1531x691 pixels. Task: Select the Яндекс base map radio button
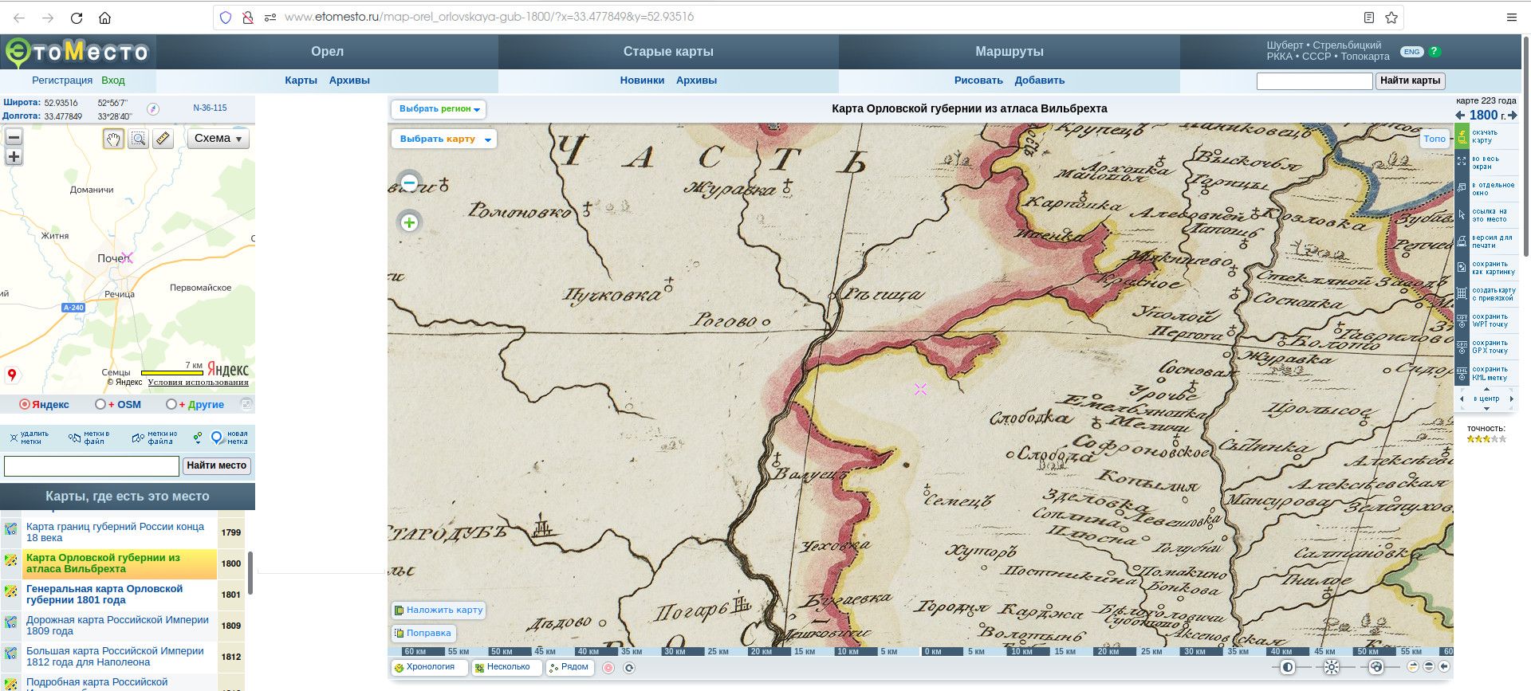[25, 404]
